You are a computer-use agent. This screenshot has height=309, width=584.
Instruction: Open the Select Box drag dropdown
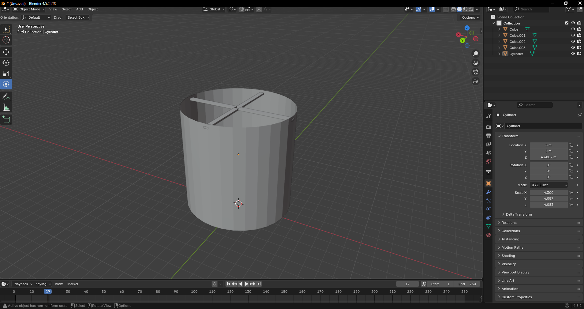point(78,17)
